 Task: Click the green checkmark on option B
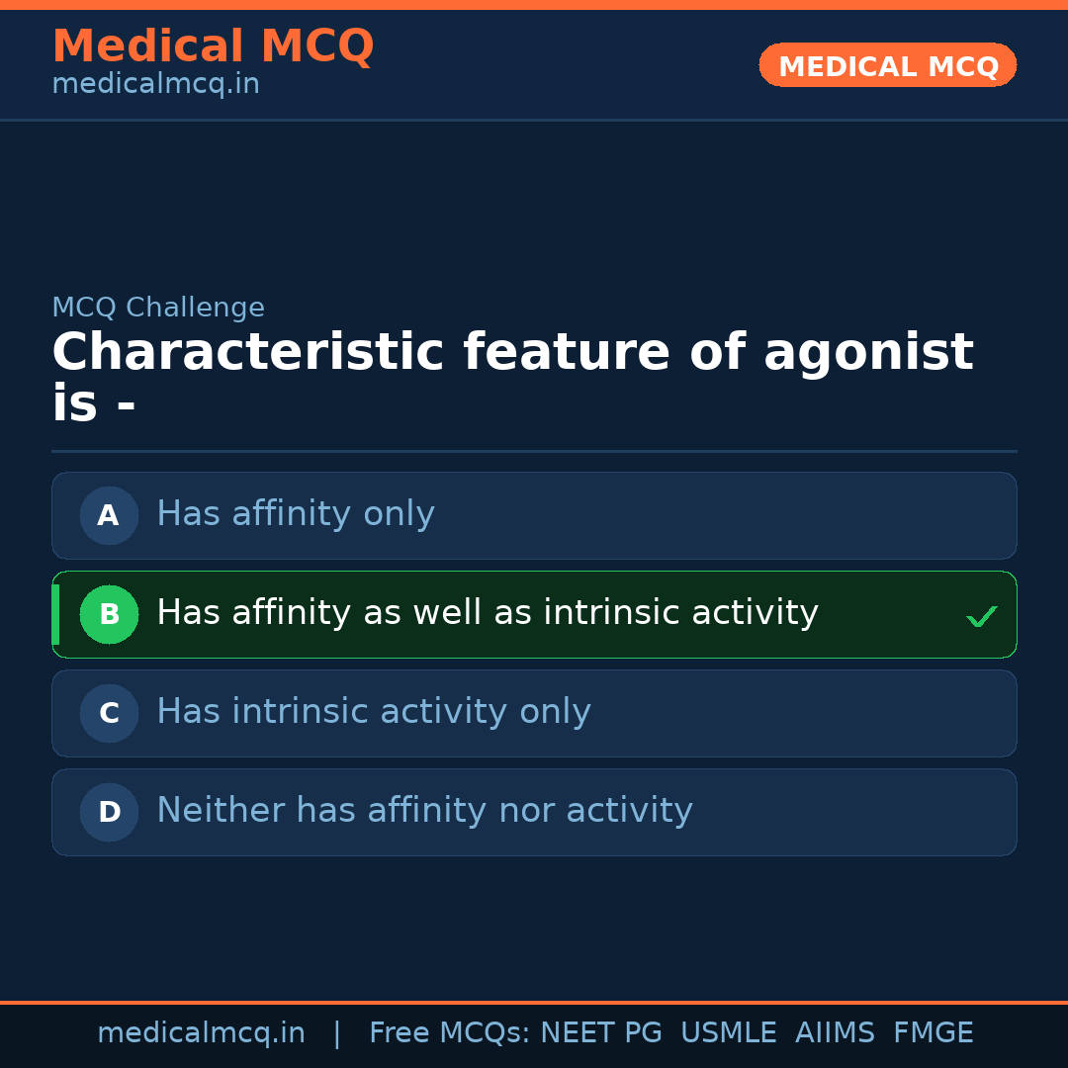981,615
